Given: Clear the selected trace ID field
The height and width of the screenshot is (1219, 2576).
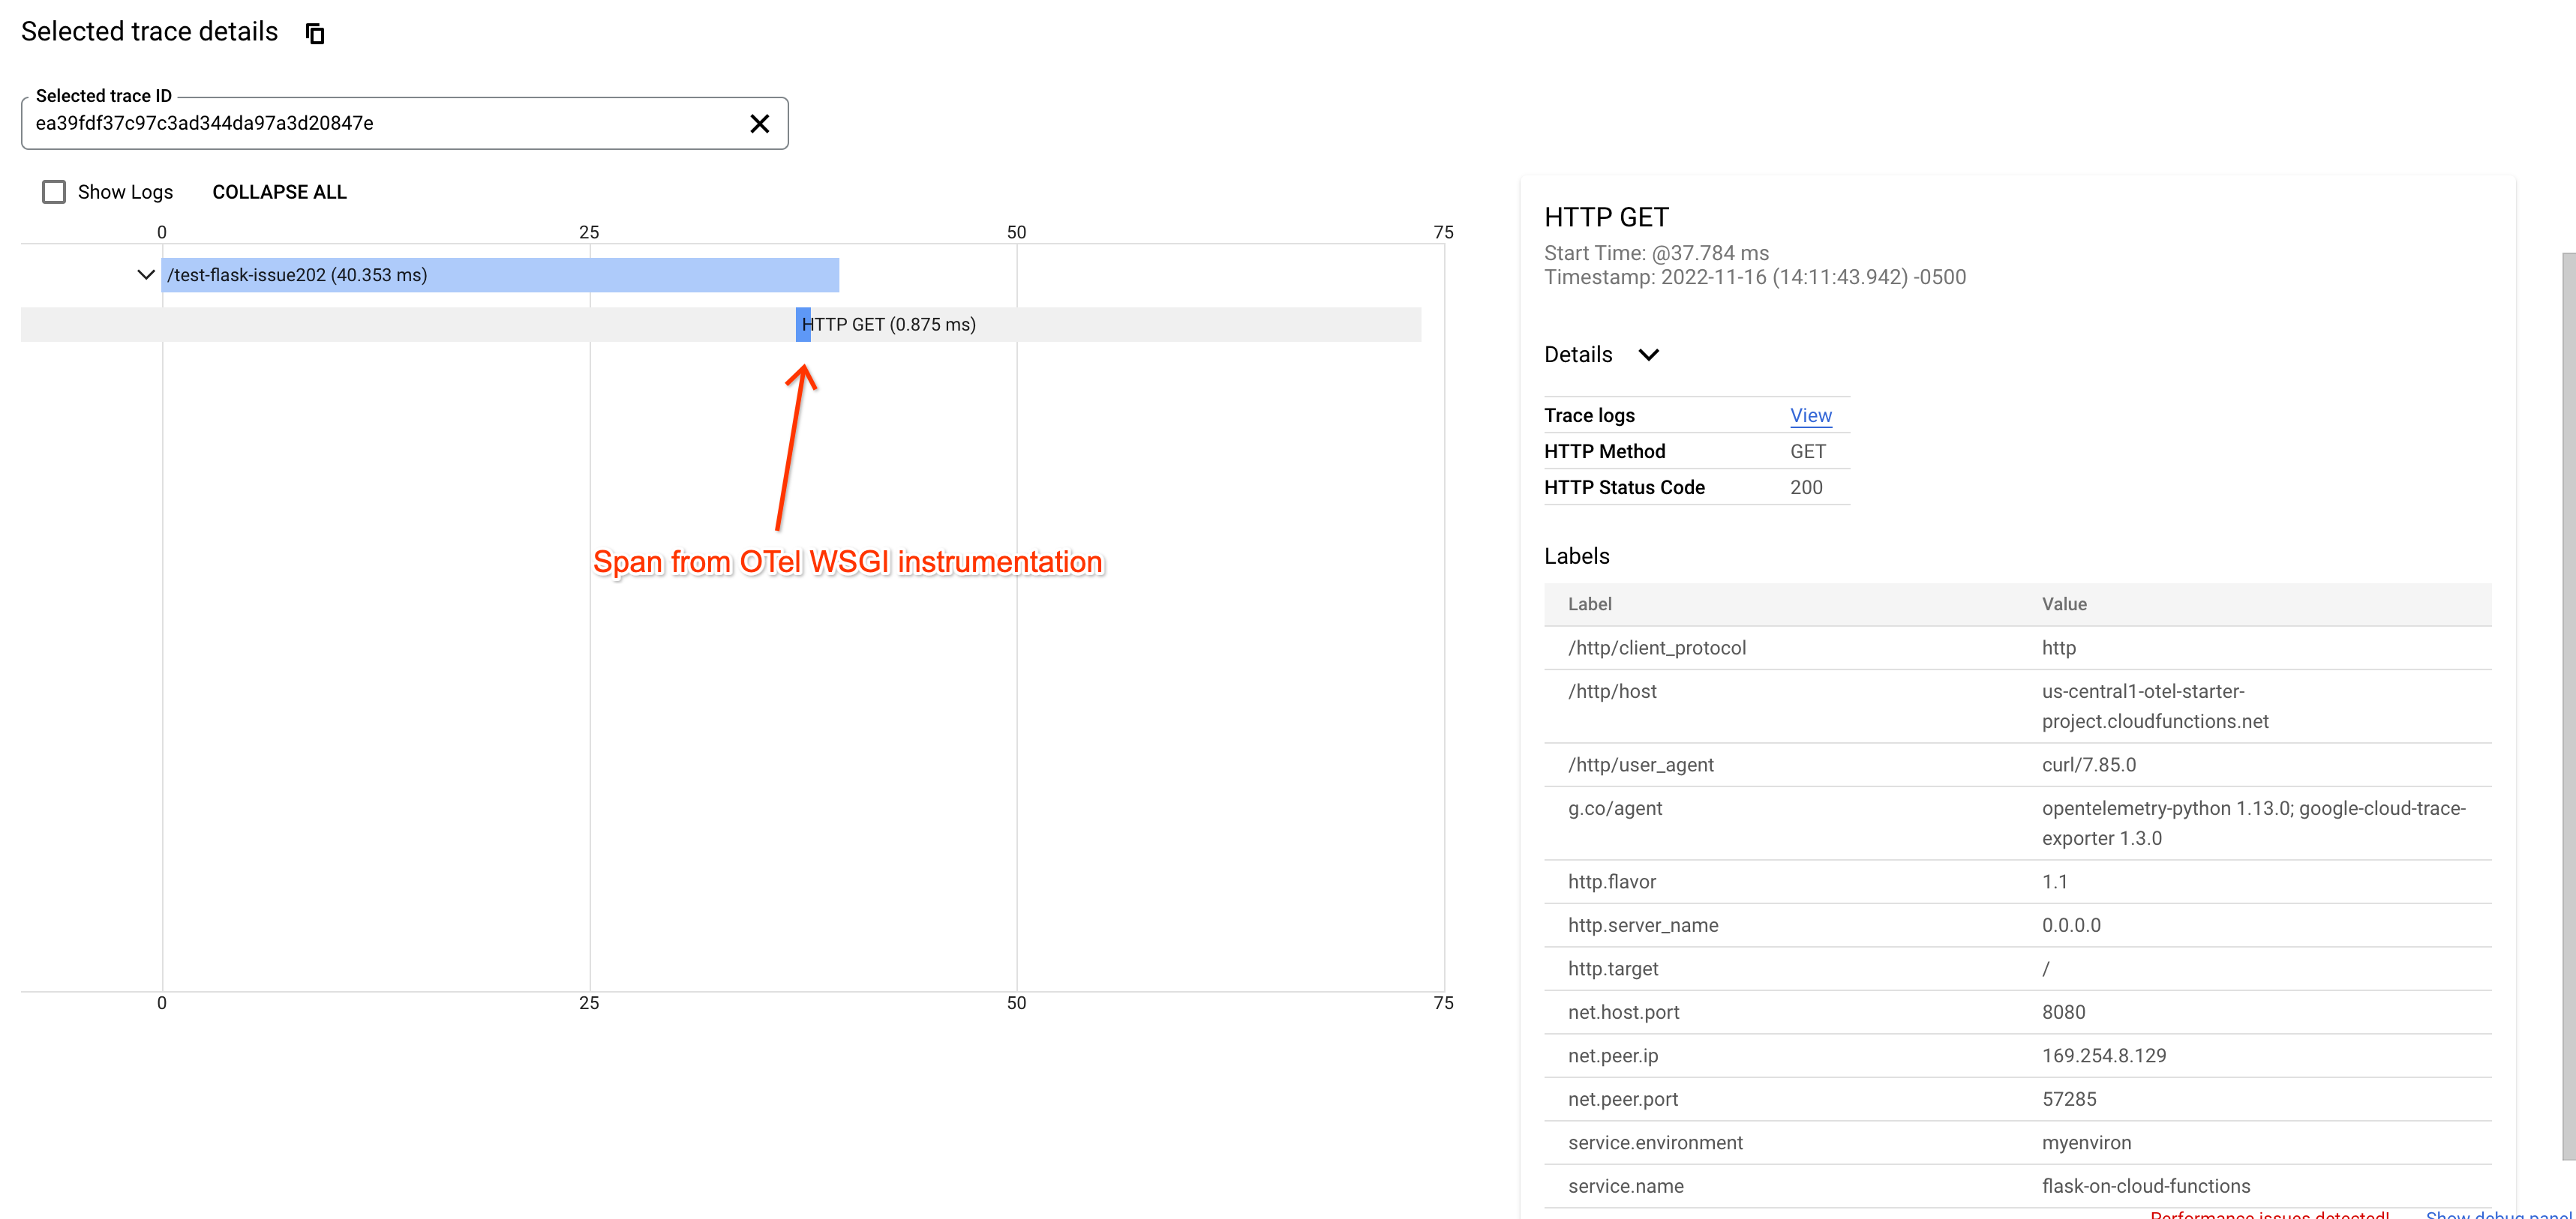Looking at the screenshot, I should click(x=759, y=123).
